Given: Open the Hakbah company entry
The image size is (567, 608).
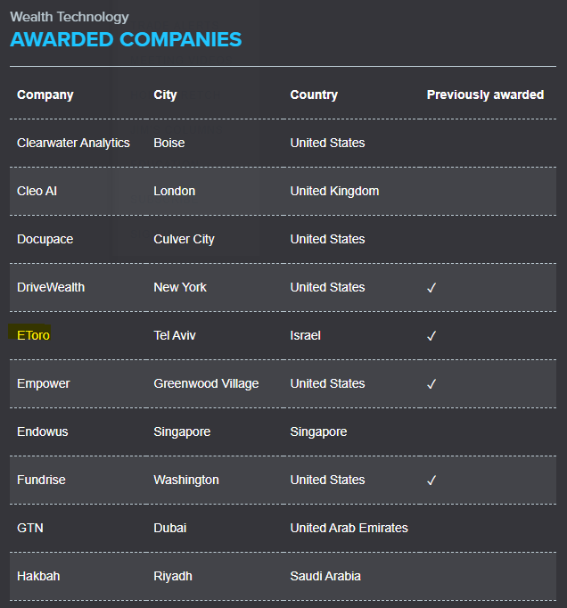Looking at the screenshot, I should click(x=38, y=576).
